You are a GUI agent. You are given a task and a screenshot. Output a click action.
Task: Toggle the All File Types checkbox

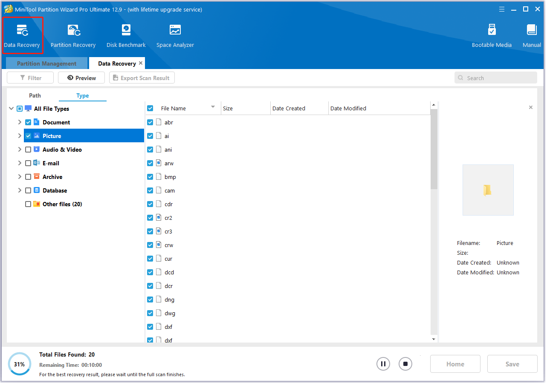point(20,109)
